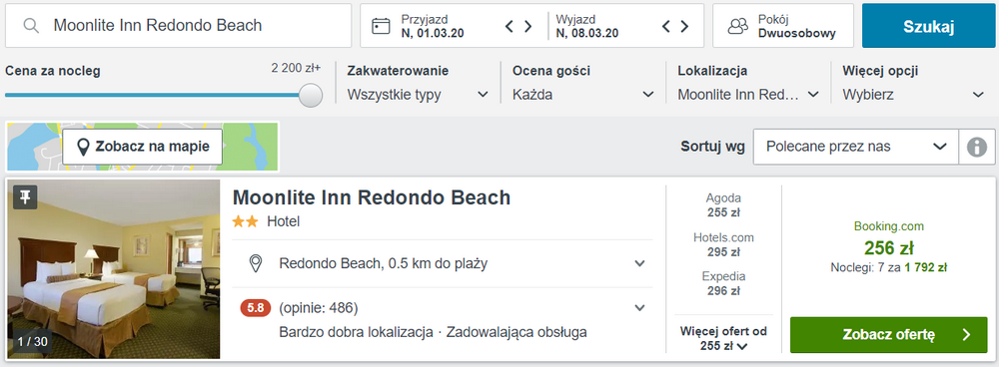The image size is (999, 367).
Task: Click the sorting info icon
Action: pos(977,147)
